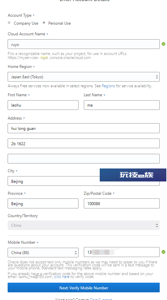
Task: Select the Personal Use radio button
Action: (44, 23)
